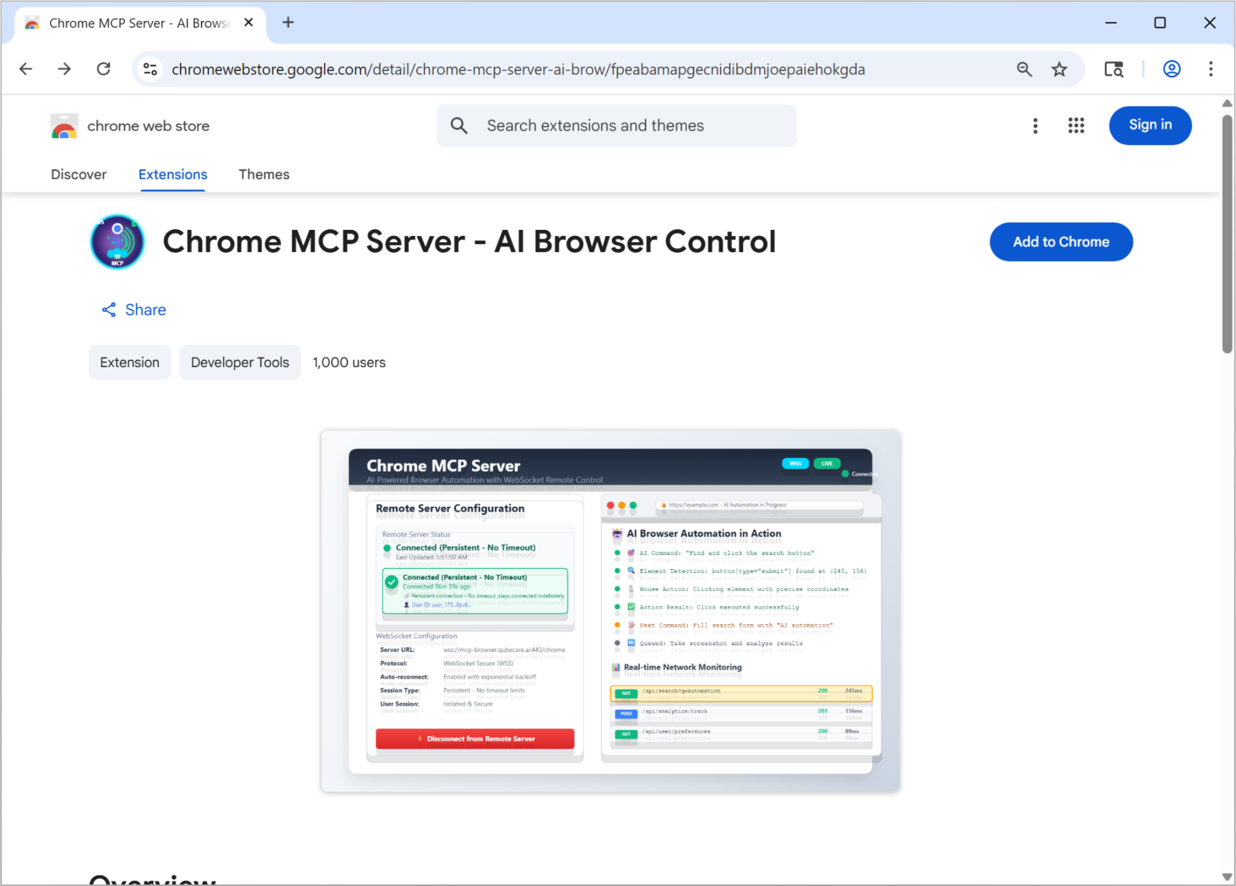
Task: Focus the Search extensions and themes field
Action: coord(616,126)
